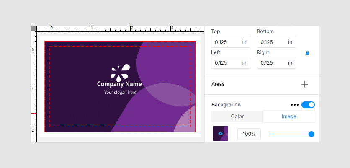Select the white droplet logo on card
This screenshot has height=168, width=350.
120,72
